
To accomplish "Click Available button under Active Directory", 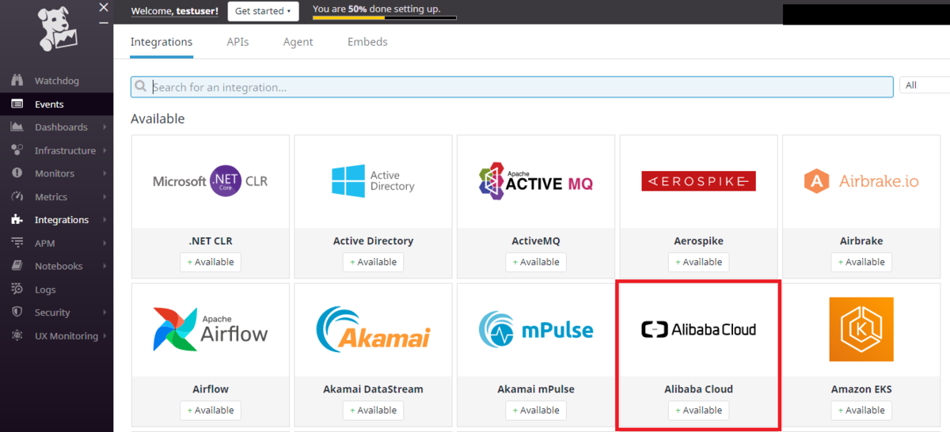I will pos(373,262).
